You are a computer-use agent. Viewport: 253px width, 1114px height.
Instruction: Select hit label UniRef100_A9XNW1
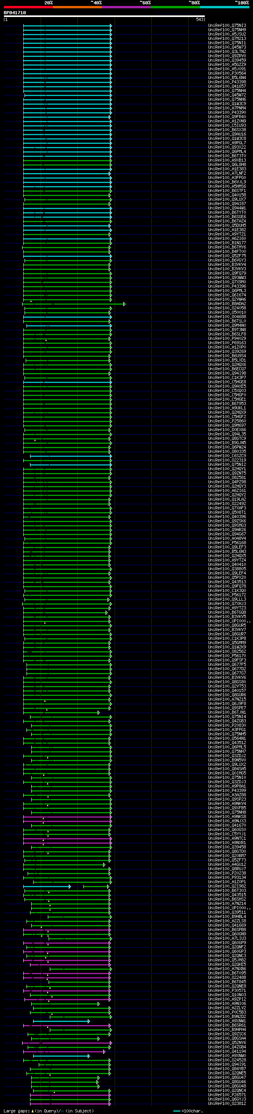[227, 1021]
